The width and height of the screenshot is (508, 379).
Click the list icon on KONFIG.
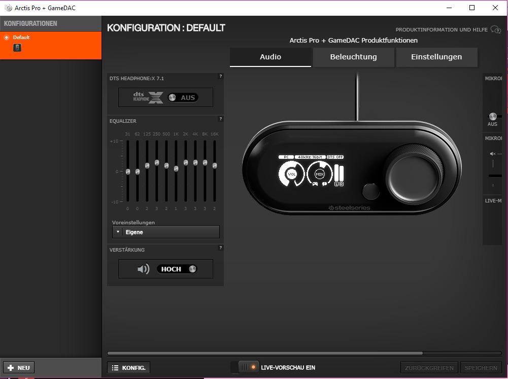coord(115,368)
